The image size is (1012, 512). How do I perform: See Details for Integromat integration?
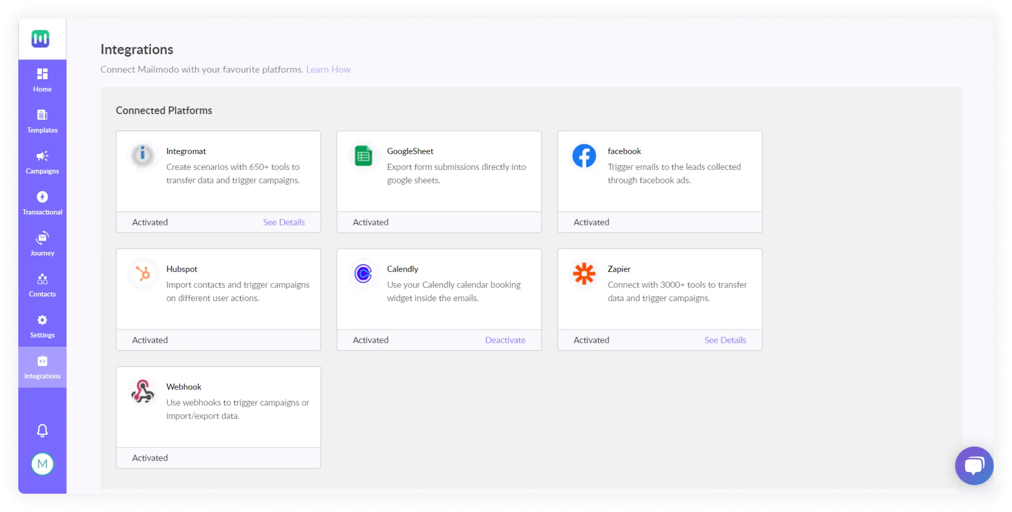(x=284, y=222)
